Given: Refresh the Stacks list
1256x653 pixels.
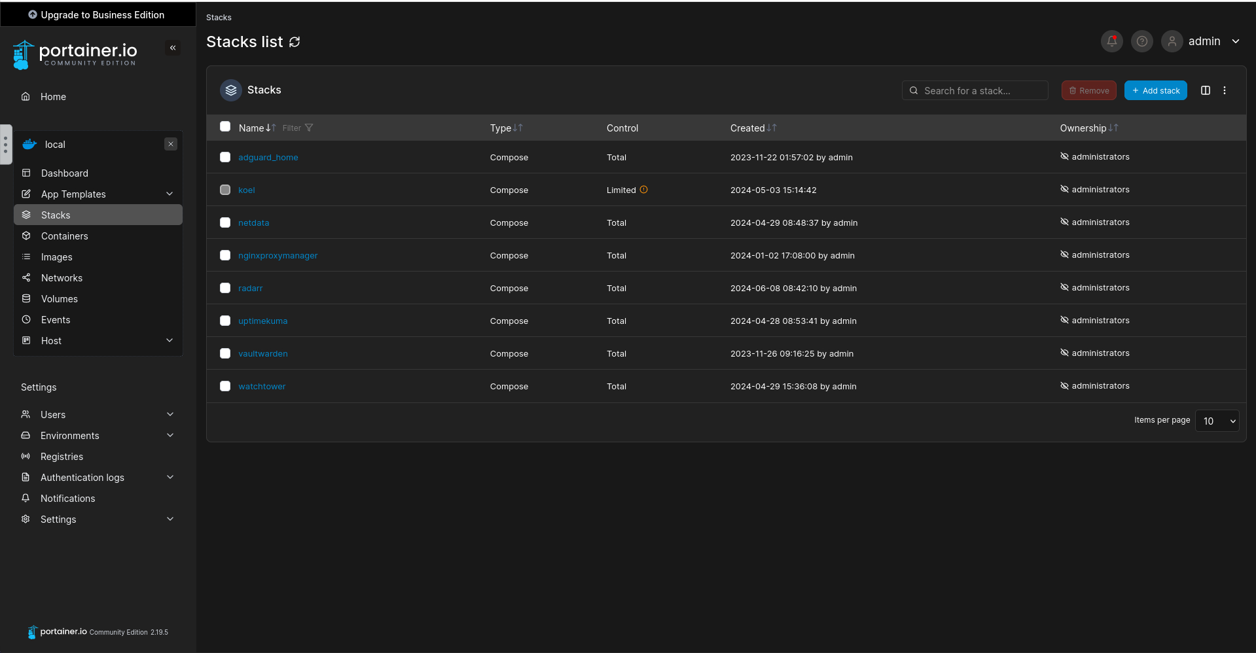Looking at the screenshot, I should click(295, 42).
